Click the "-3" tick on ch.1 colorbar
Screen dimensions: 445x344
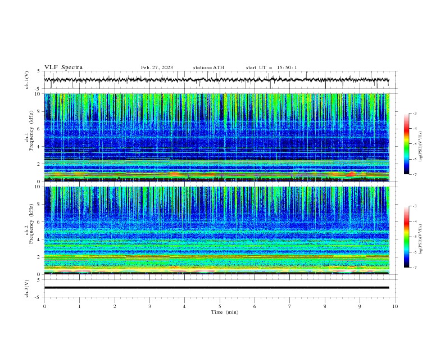pyautogui.click(x=415, y=113)
